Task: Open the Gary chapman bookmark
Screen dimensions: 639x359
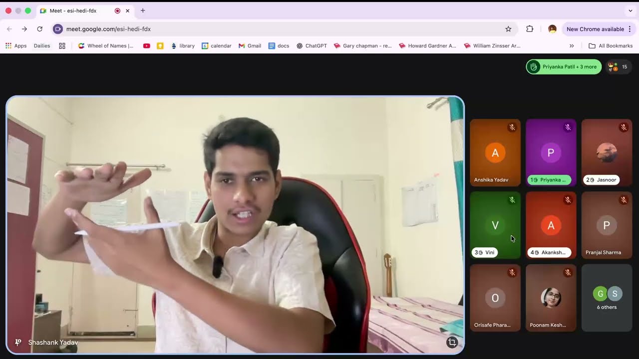Action: click(x=363, y=46)
